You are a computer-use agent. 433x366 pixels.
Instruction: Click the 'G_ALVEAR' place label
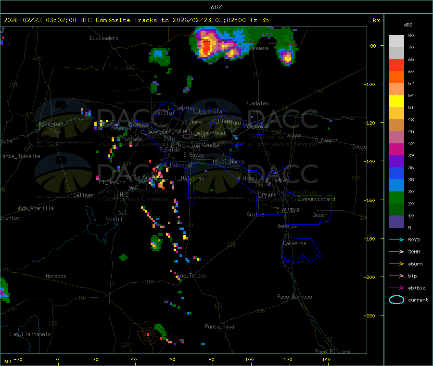[x=288, y=211]
